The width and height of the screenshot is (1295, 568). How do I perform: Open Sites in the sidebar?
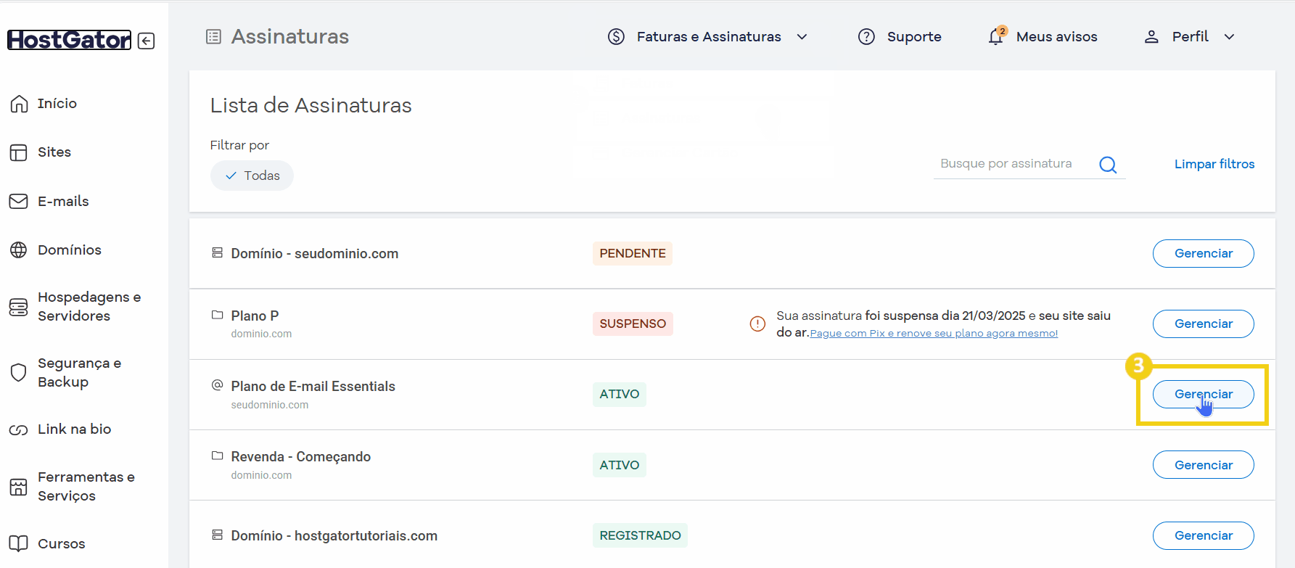click(54, 152)
